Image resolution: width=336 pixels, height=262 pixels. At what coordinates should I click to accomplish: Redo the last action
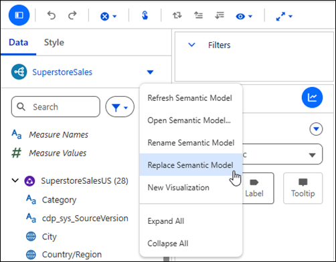72,15
